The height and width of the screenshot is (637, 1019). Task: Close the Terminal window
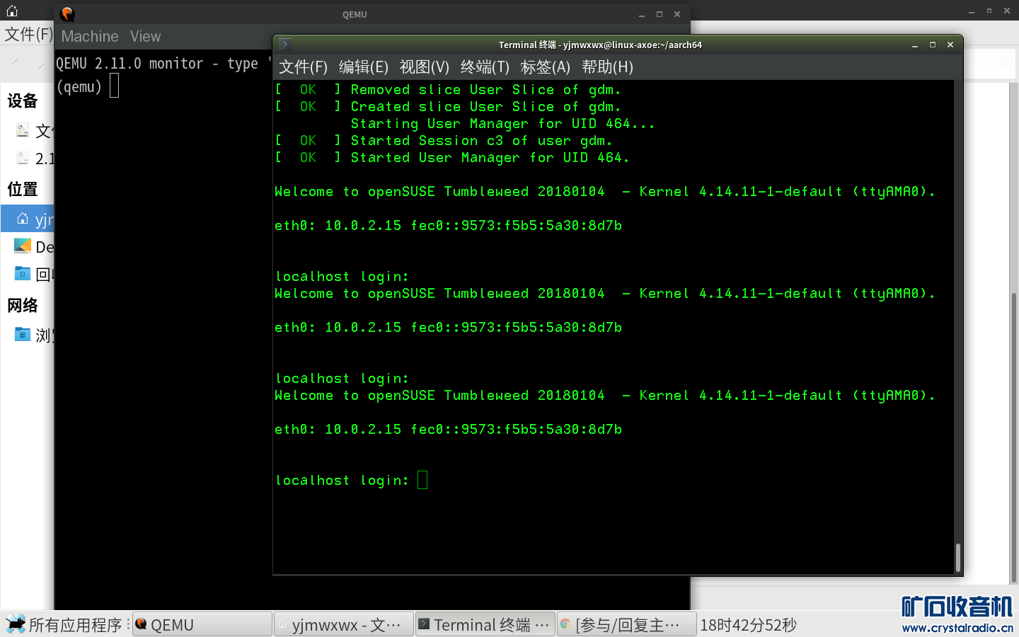pos(950,45)
